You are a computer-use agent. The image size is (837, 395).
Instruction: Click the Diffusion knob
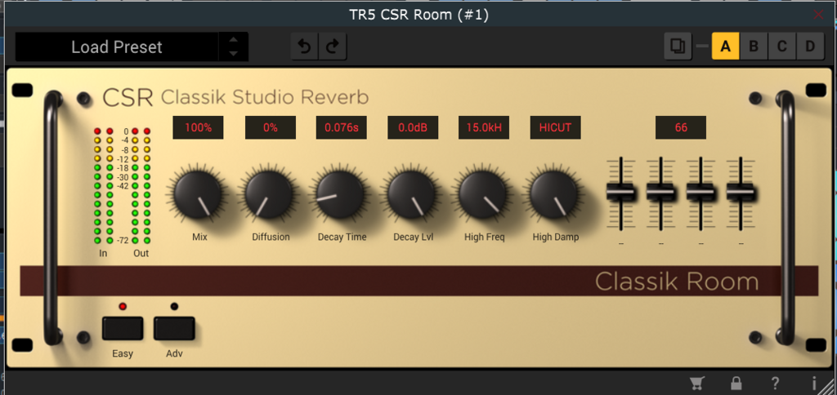point(269,195)
